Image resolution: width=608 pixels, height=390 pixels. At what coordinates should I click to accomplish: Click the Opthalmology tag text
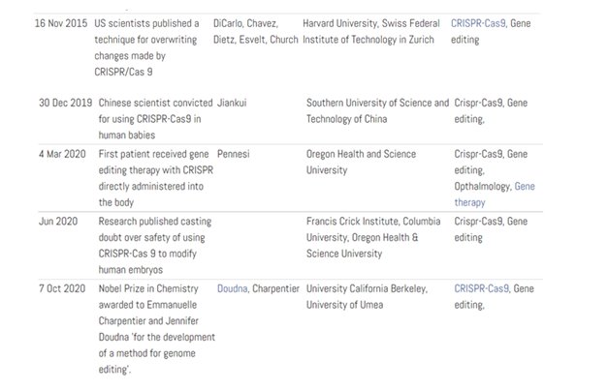[x=483, y=186]
